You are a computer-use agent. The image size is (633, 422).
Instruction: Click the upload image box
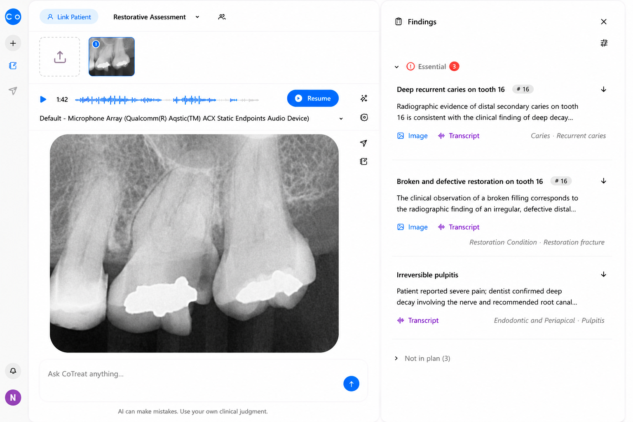tap(60, 57)
